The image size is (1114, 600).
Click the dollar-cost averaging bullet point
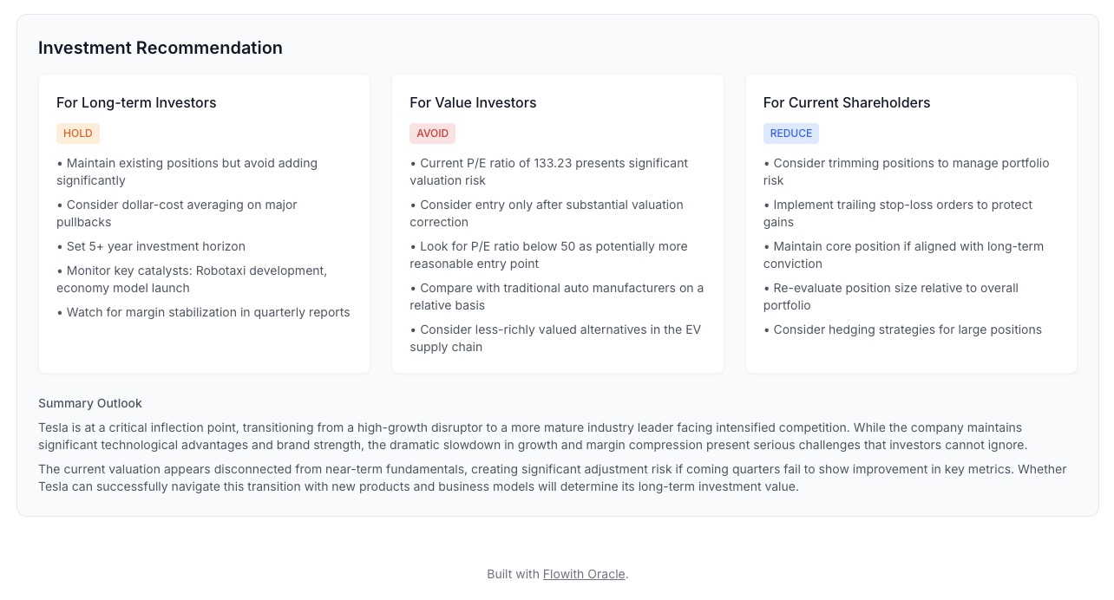tap(177, 213)
